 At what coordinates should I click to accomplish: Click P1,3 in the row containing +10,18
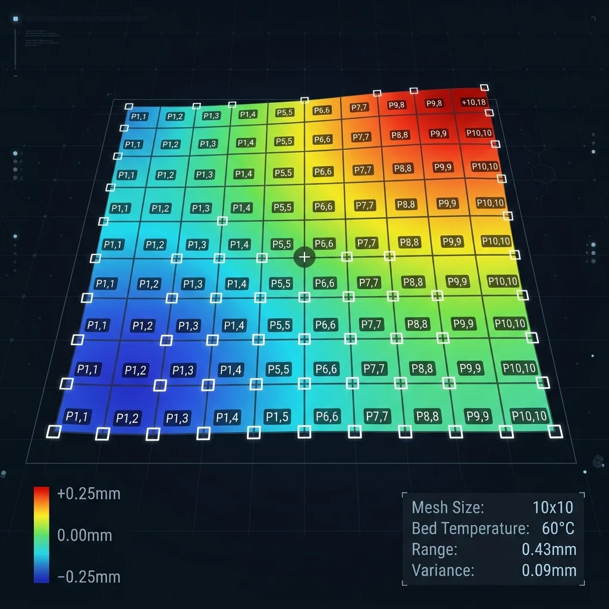[x=211, y=115]
